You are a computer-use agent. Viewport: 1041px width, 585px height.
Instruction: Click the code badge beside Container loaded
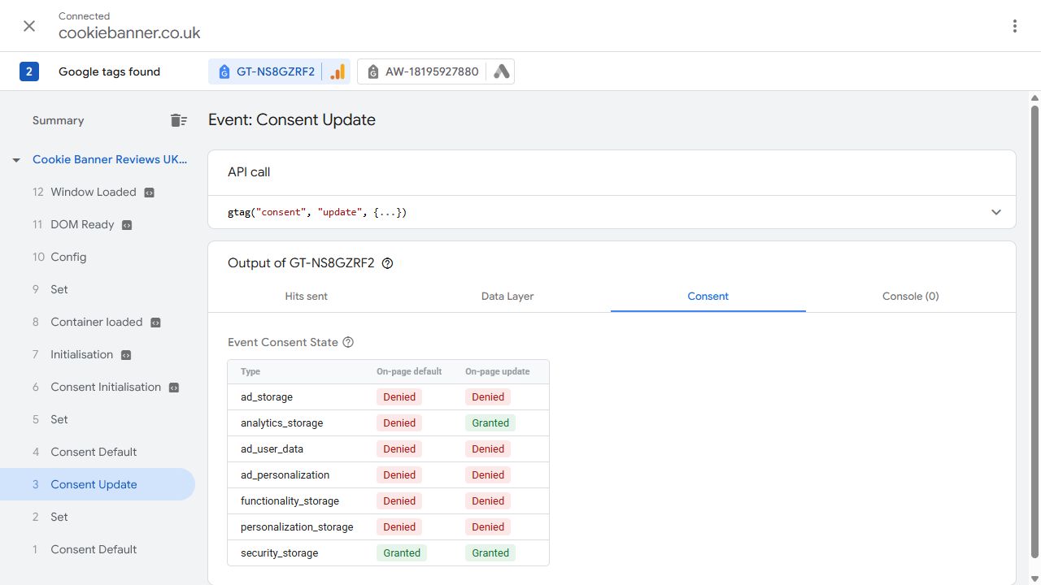pos(155,323)
